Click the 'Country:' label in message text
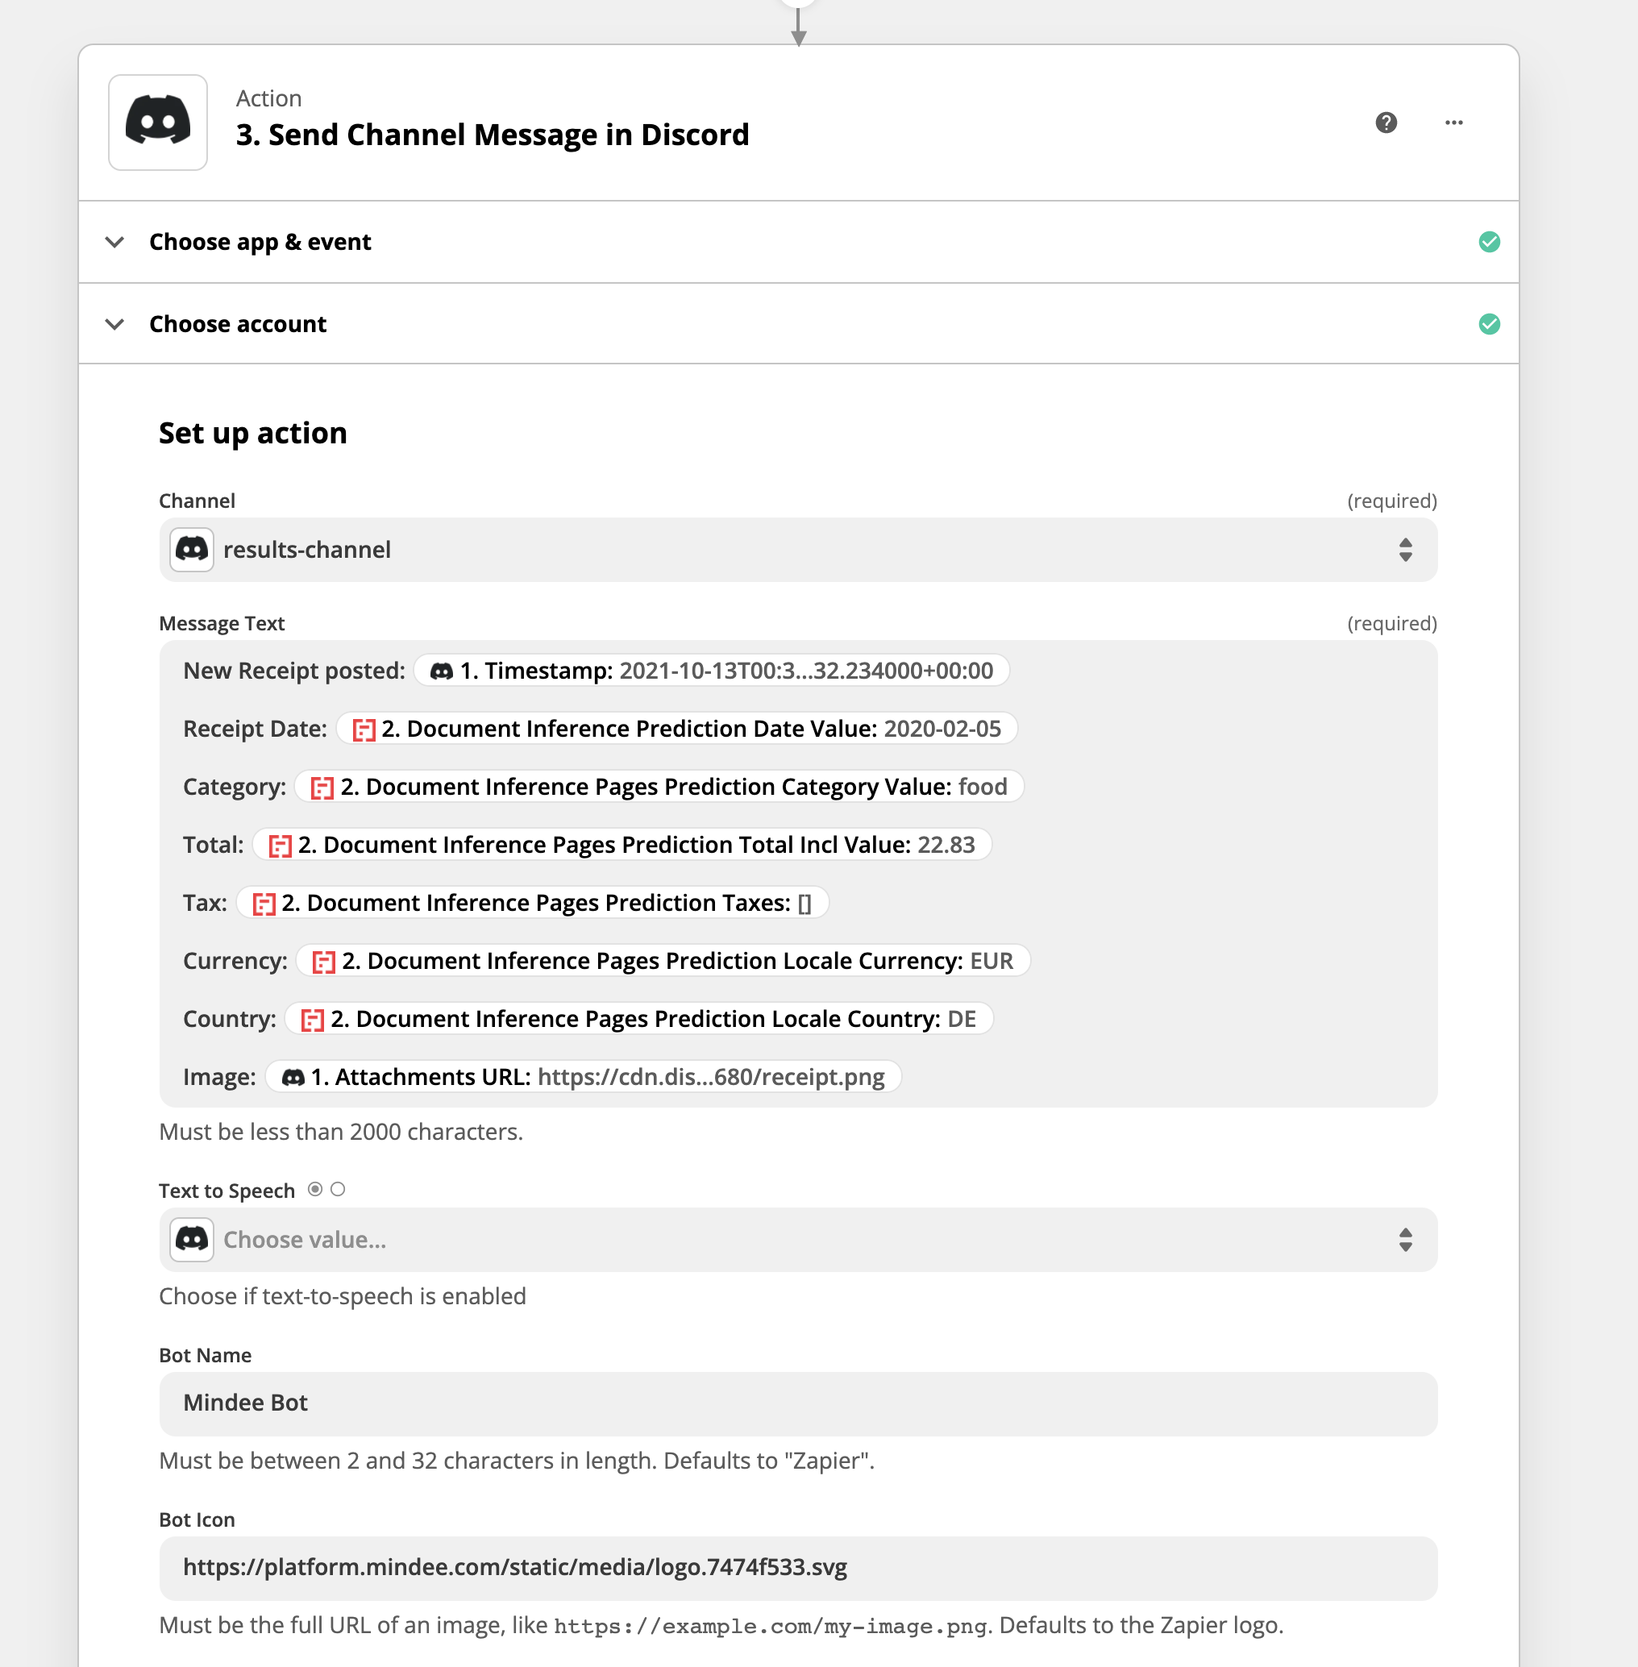1638x1667 pixels. [230, 1018]
